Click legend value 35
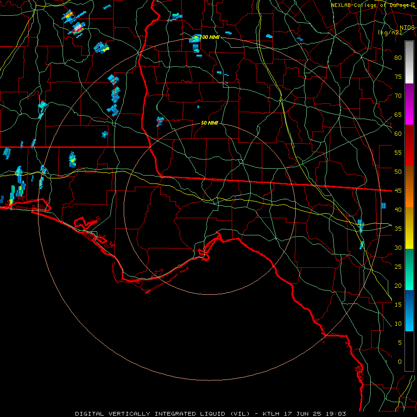417x417 pixels. pos(398,229)
